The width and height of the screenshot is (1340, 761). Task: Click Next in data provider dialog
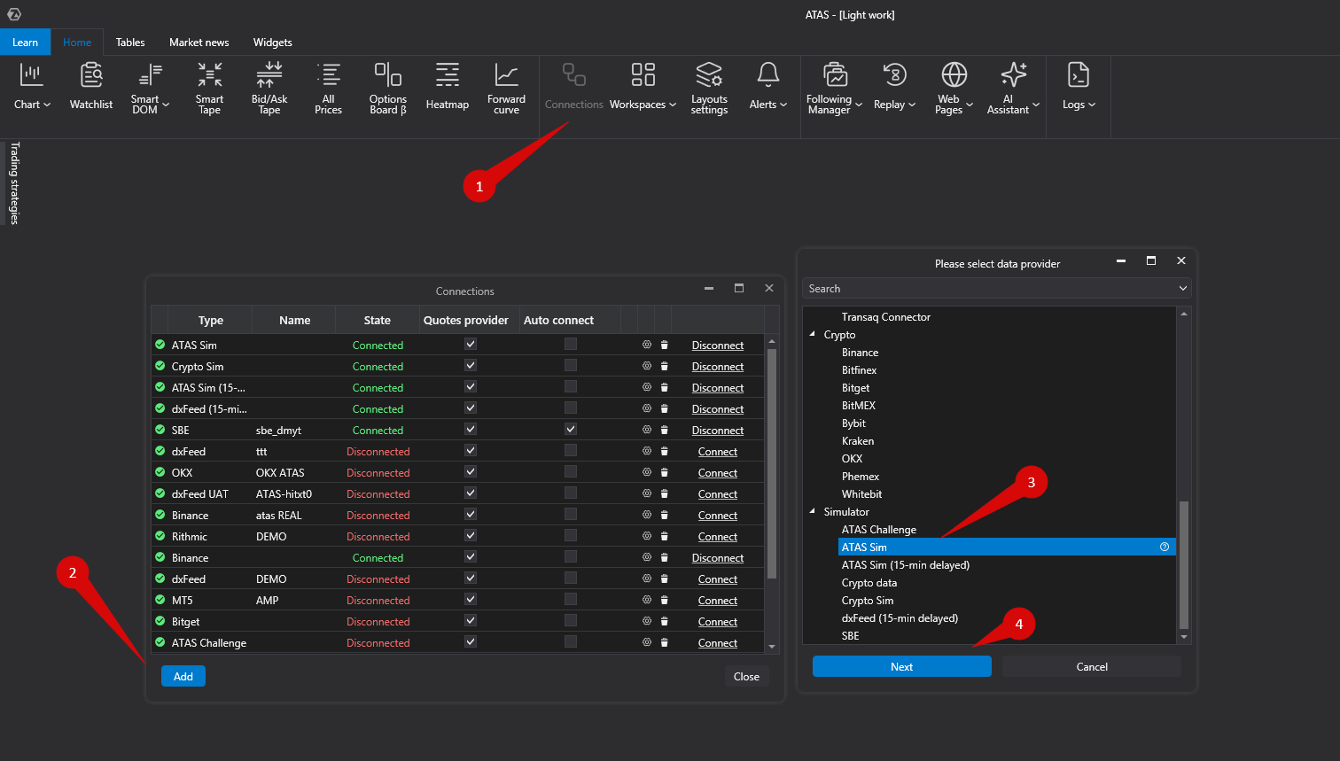point(902,666)
